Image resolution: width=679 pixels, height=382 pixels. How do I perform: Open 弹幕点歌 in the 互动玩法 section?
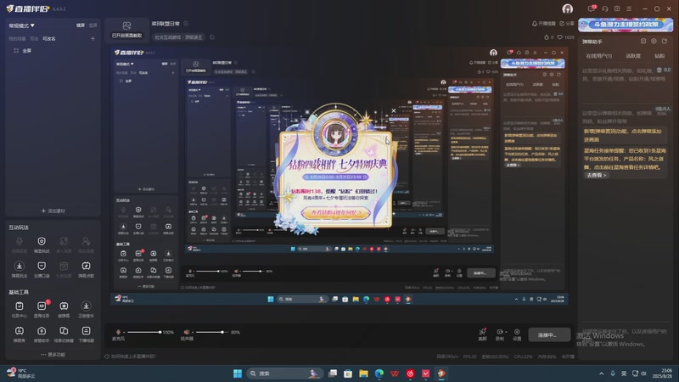pyautogui.click(x=87, y=269)
